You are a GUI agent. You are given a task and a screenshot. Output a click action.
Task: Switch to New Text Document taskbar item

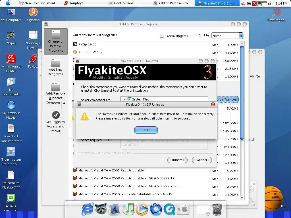tap(39, 3)
